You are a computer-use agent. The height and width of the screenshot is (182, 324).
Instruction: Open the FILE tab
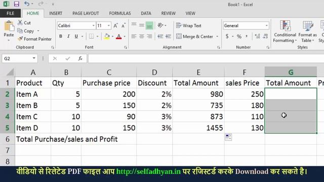click(x=10, y=13)
